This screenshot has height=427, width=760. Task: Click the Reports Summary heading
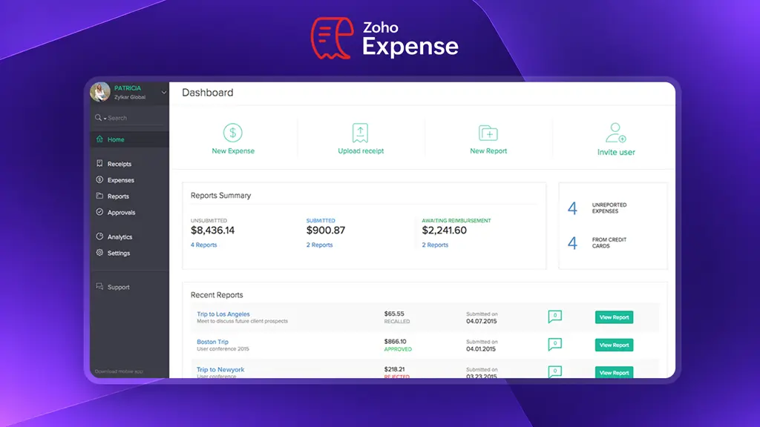click(220, 196)
